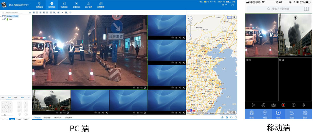Collapse the monitoring center tree node

click(x=1, y=16)
